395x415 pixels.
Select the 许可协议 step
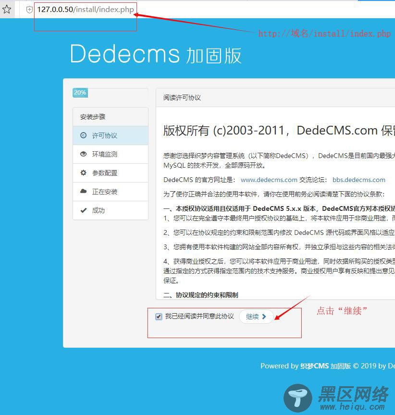(x=111, y=135)
